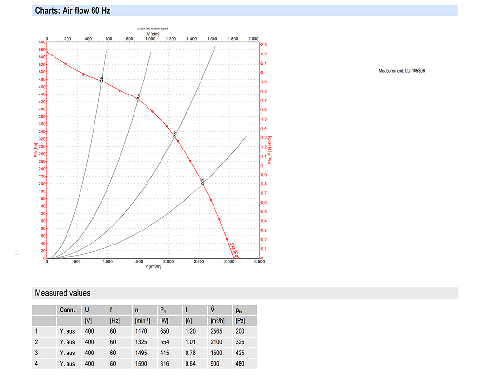Image resolution: width=482 pixels, height=381 pixels.
Task: Click the [min-1] unit cell in the table
Action: [142, 321]
